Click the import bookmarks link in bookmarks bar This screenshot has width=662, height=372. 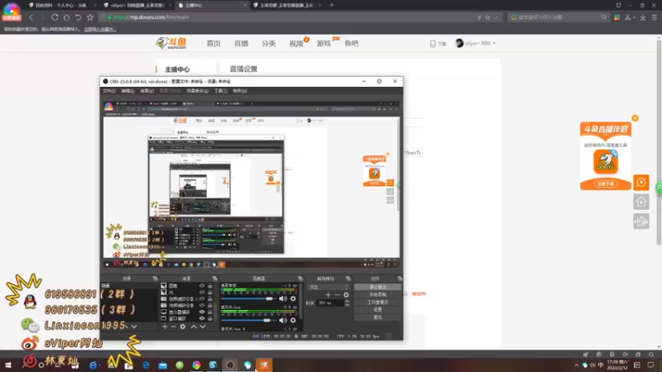point(99,29)
